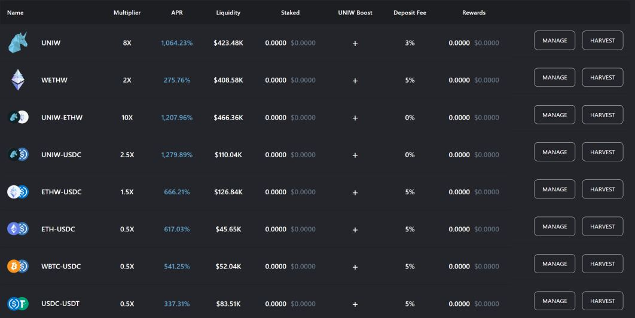Add UNIW Boost on the UNIW row
Viewport: 635px width, 318px height.
pos(355,44)
